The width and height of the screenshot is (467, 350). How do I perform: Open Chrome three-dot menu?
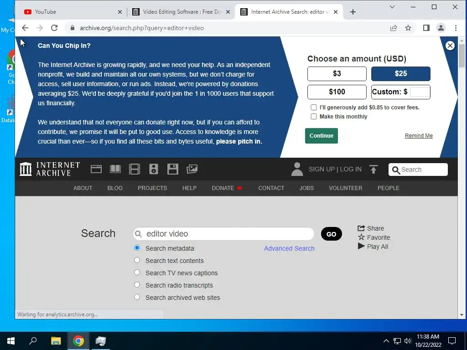(x=456, y=28)
